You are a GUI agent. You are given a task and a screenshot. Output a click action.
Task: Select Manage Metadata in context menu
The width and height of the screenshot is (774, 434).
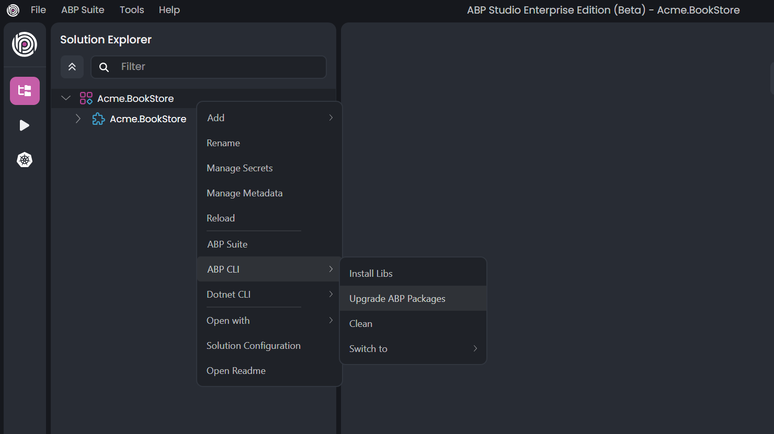pos(269,193)
